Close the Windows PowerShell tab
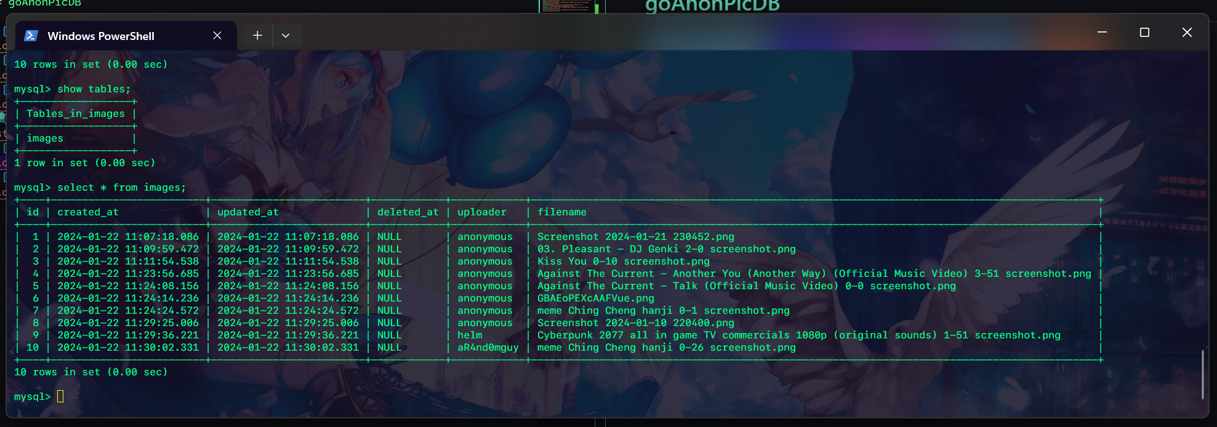 point(217,36)
